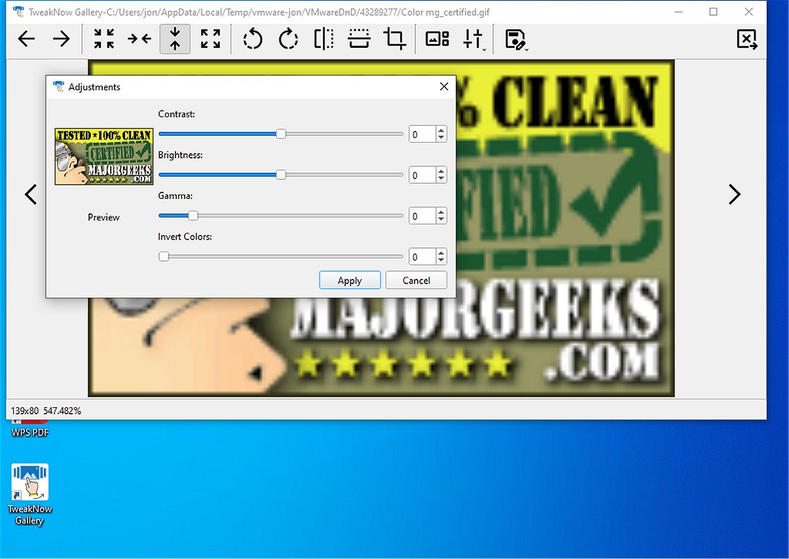The height and width of the screenshot is (559, 789).
Task: Increase Contrast value with up spinner
Action: (441, 130)
